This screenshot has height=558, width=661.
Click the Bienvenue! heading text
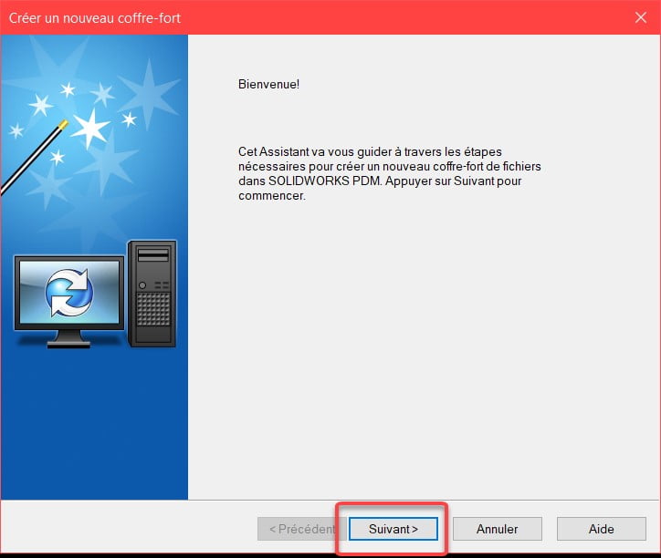(269, 84)
